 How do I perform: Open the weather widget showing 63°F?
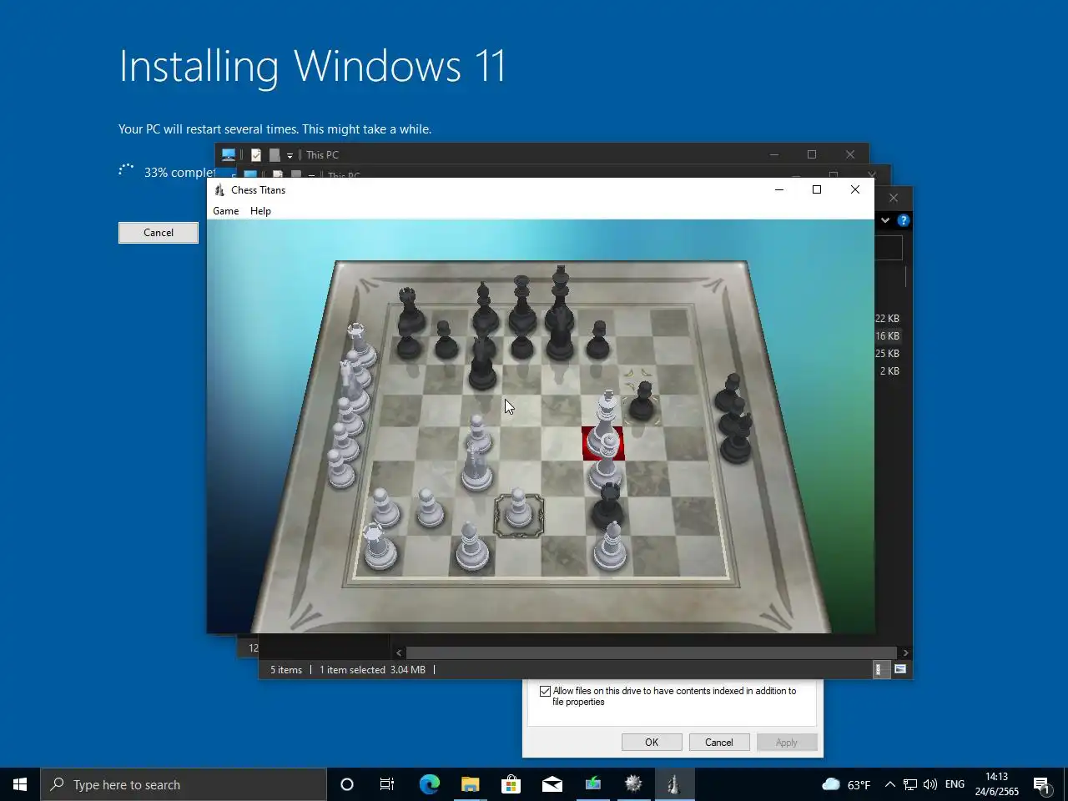(846, 784)
